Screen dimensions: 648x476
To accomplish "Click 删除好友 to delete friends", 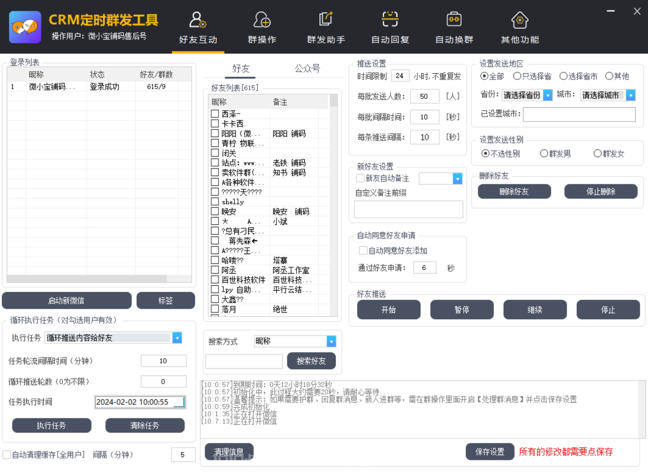I will pos(514,191).
